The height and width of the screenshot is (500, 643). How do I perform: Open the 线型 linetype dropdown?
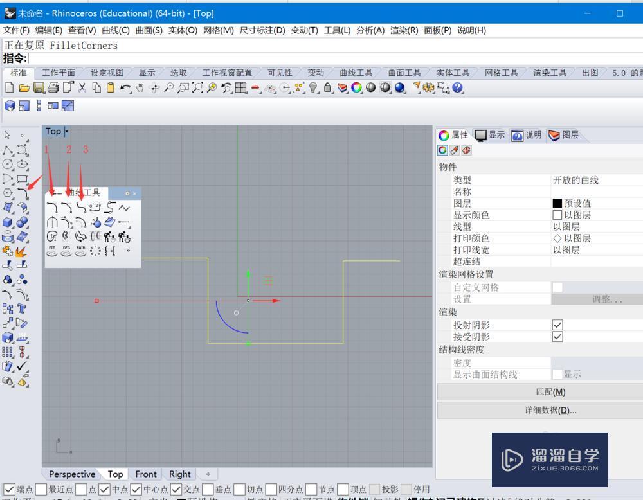tap(597, 227)
